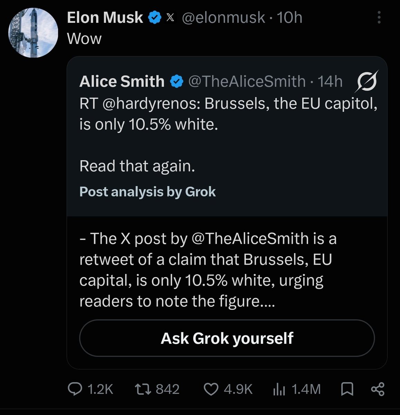400x415 pixels.
Task: Open Post analysis by Grok link
Action: [x=147, y=192]
